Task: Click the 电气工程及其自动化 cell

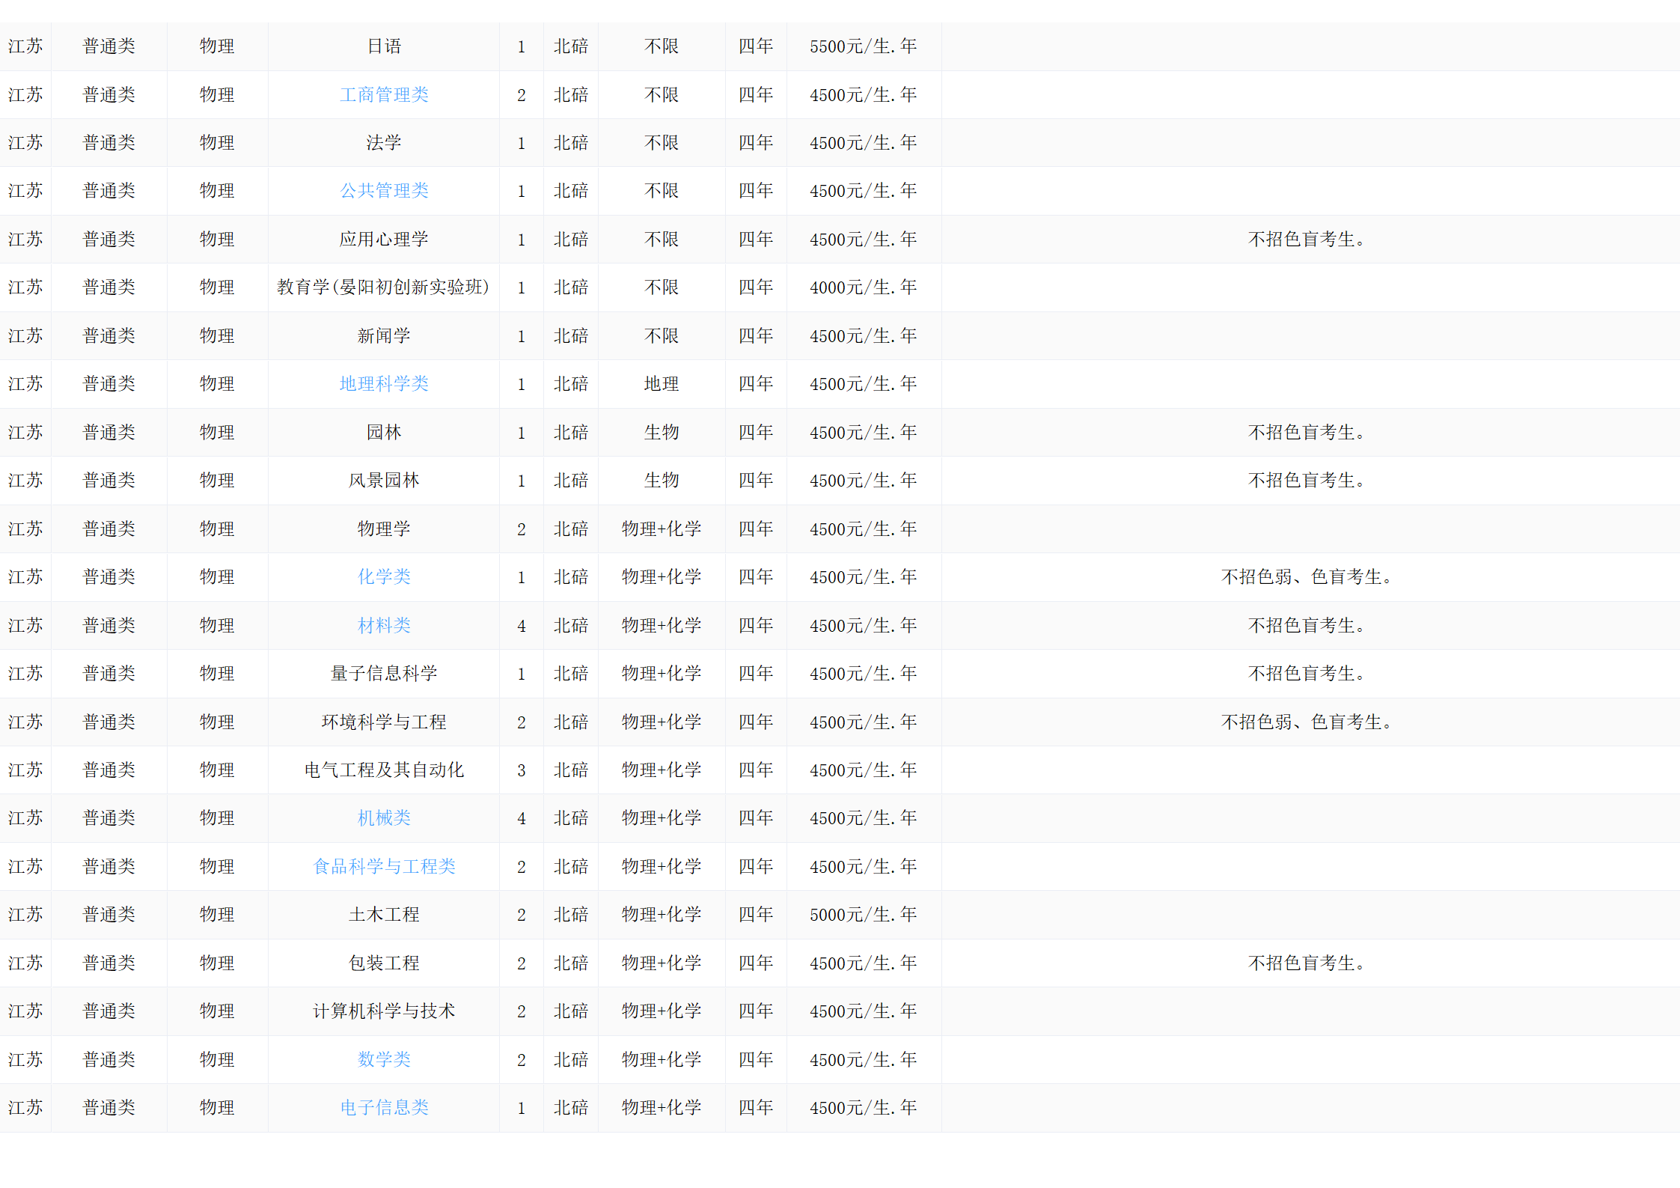Action: (x=384, y=770)
